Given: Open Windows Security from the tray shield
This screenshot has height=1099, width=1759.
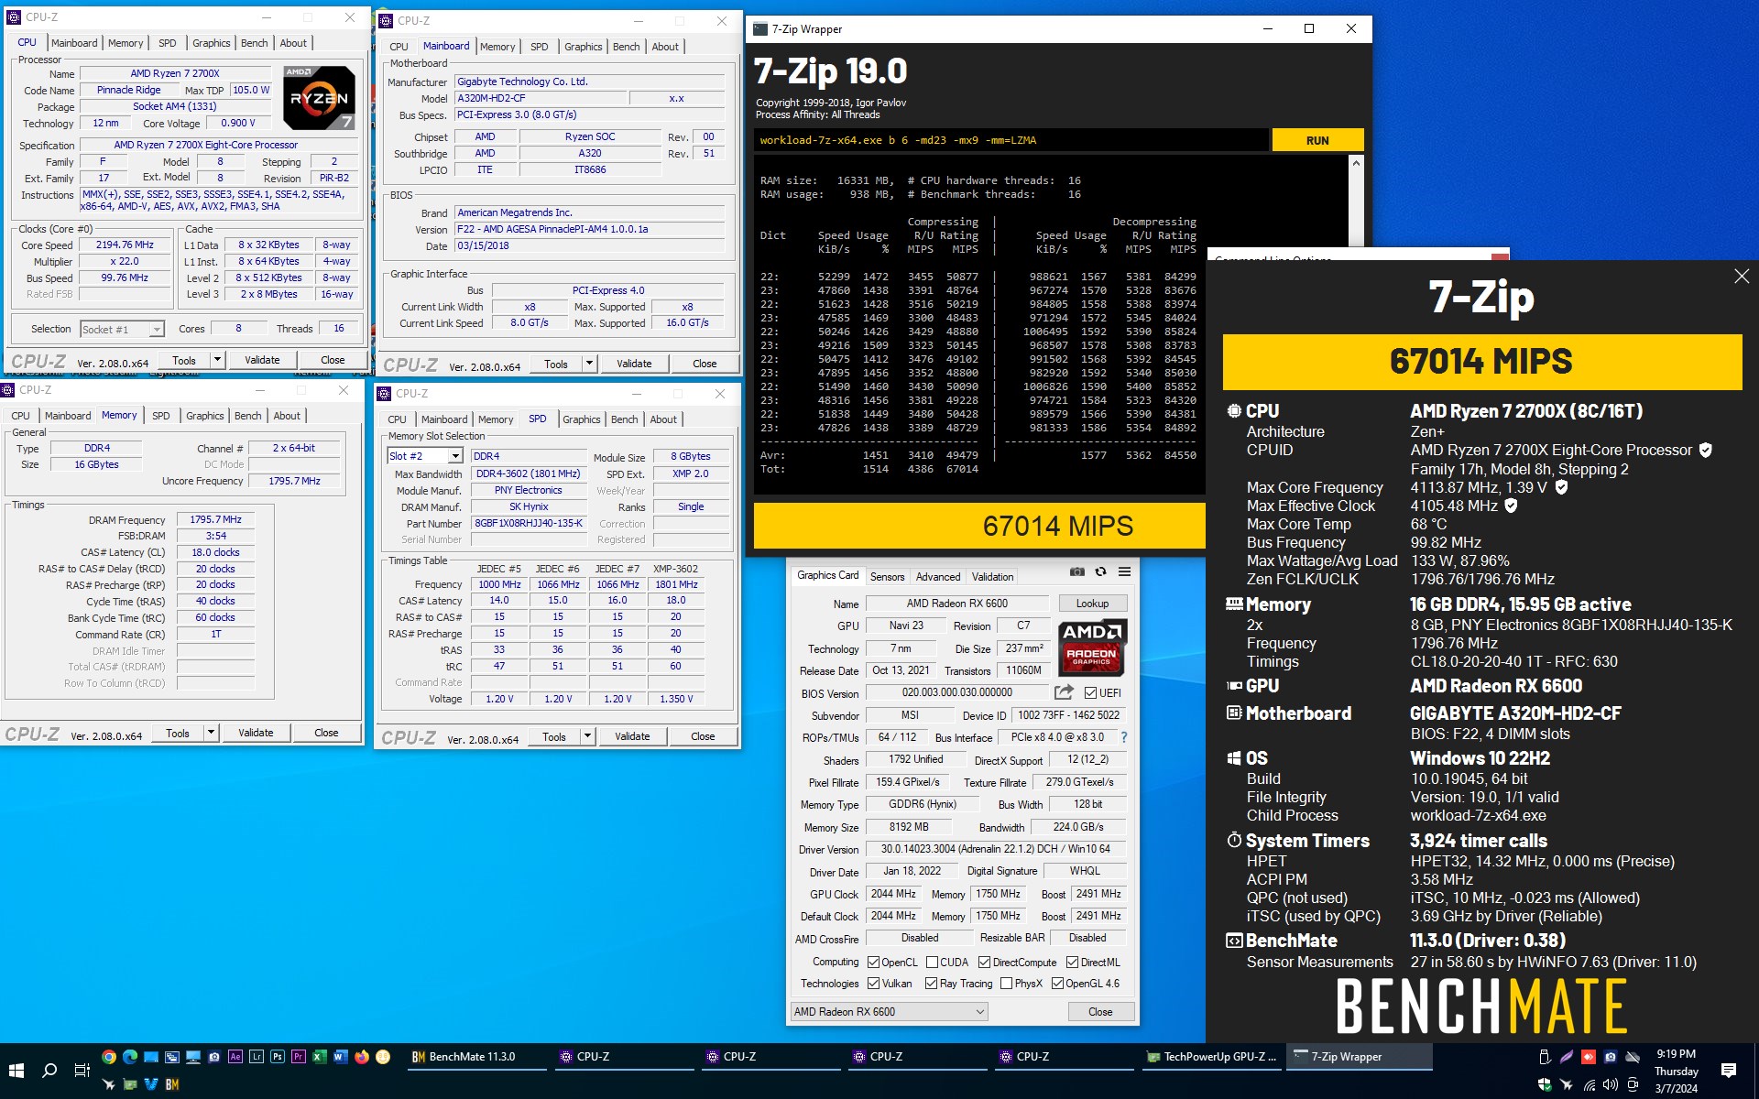Looking at the screenshot, I should tap(1545, 1084).
